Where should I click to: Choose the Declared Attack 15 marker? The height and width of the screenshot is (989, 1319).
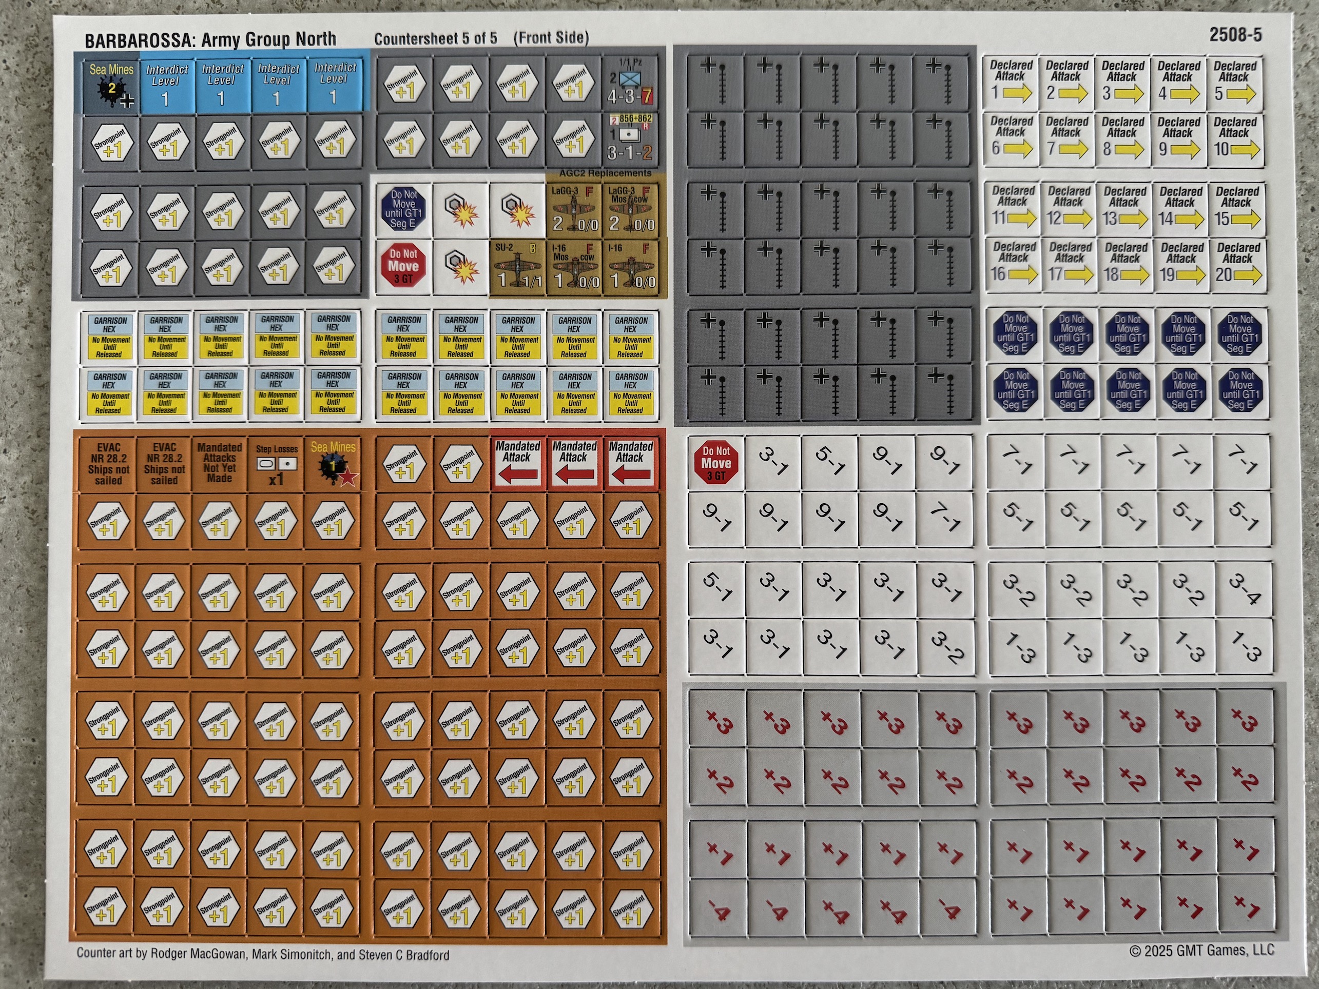[x=1237, y=209]
